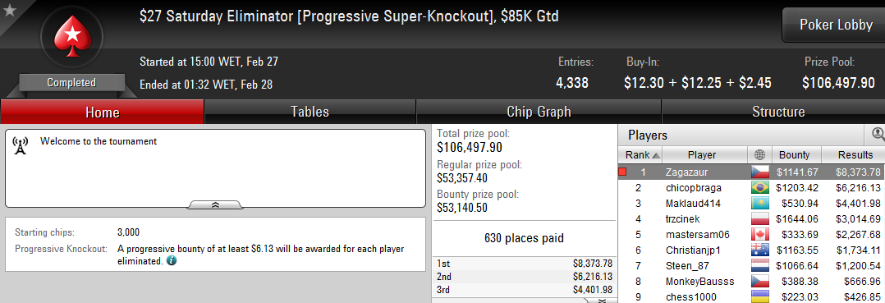This screenshot has width=885, height=303.
Task: Click the globe country column icon
Action: click(759, 155)
